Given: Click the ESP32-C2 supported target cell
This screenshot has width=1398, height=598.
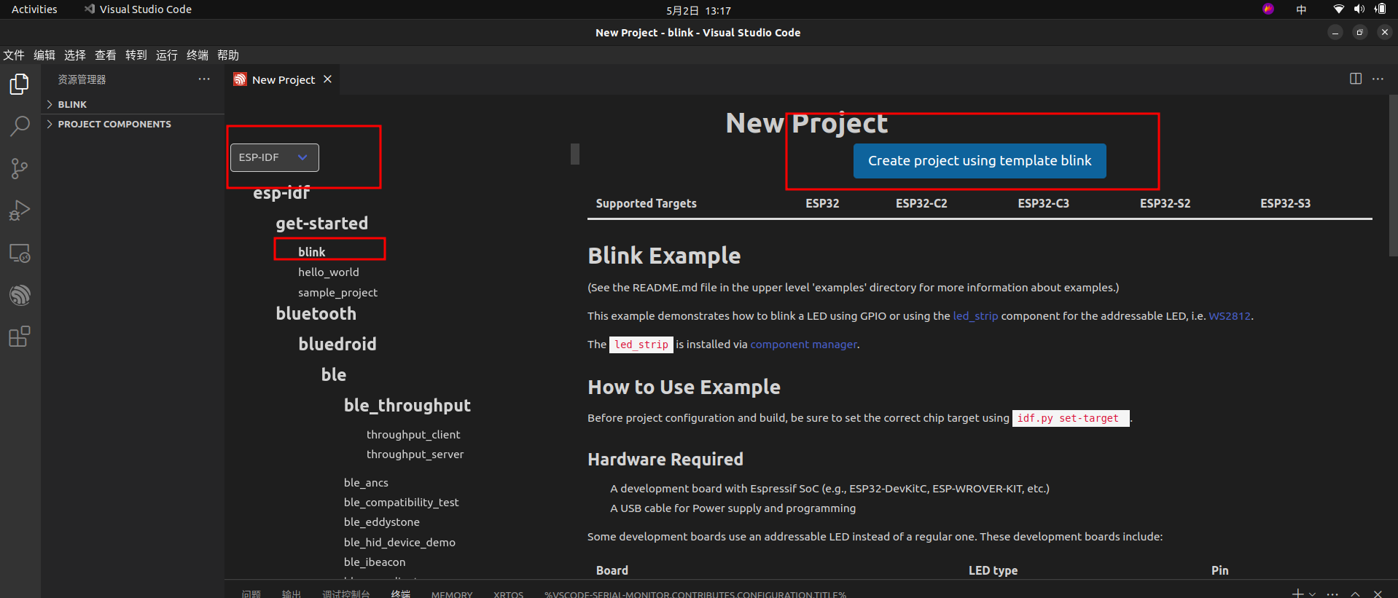Looking at the screenshot, I should [x=921, y=203].
